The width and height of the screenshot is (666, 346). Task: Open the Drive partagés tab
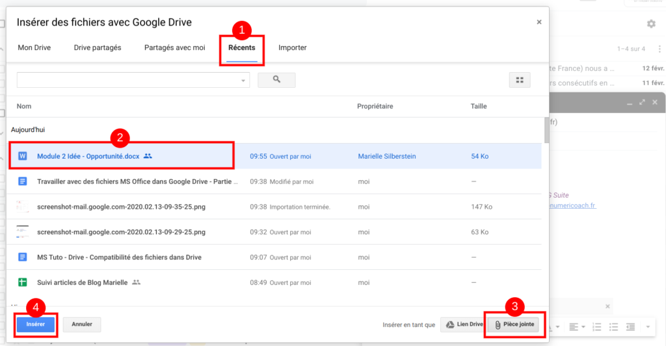pos(98,47)
